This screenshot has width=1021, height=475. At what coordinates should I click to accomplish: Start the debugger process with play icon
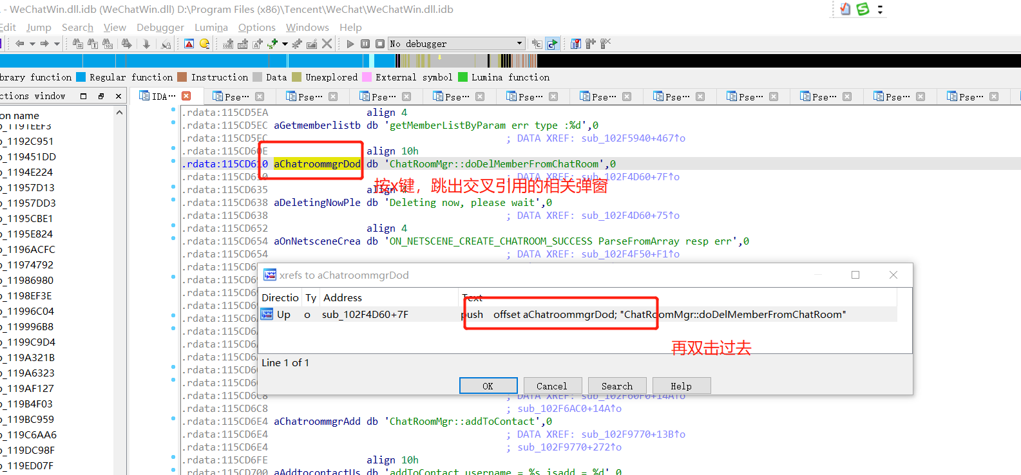350,44
